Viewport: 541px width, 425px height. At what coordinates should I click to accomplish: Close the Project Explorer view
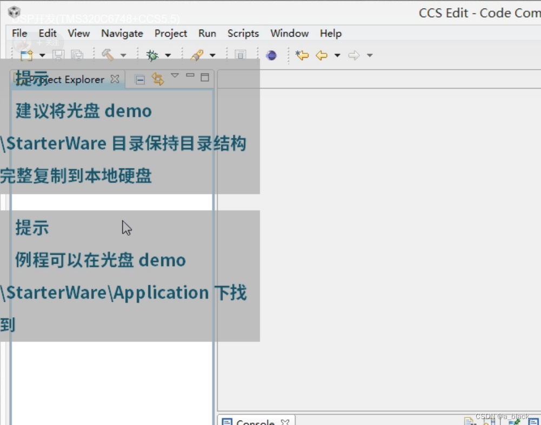tap(115, 79)
